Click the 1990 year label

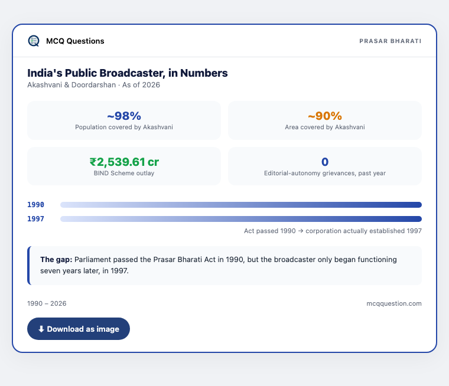coord(36,205)
